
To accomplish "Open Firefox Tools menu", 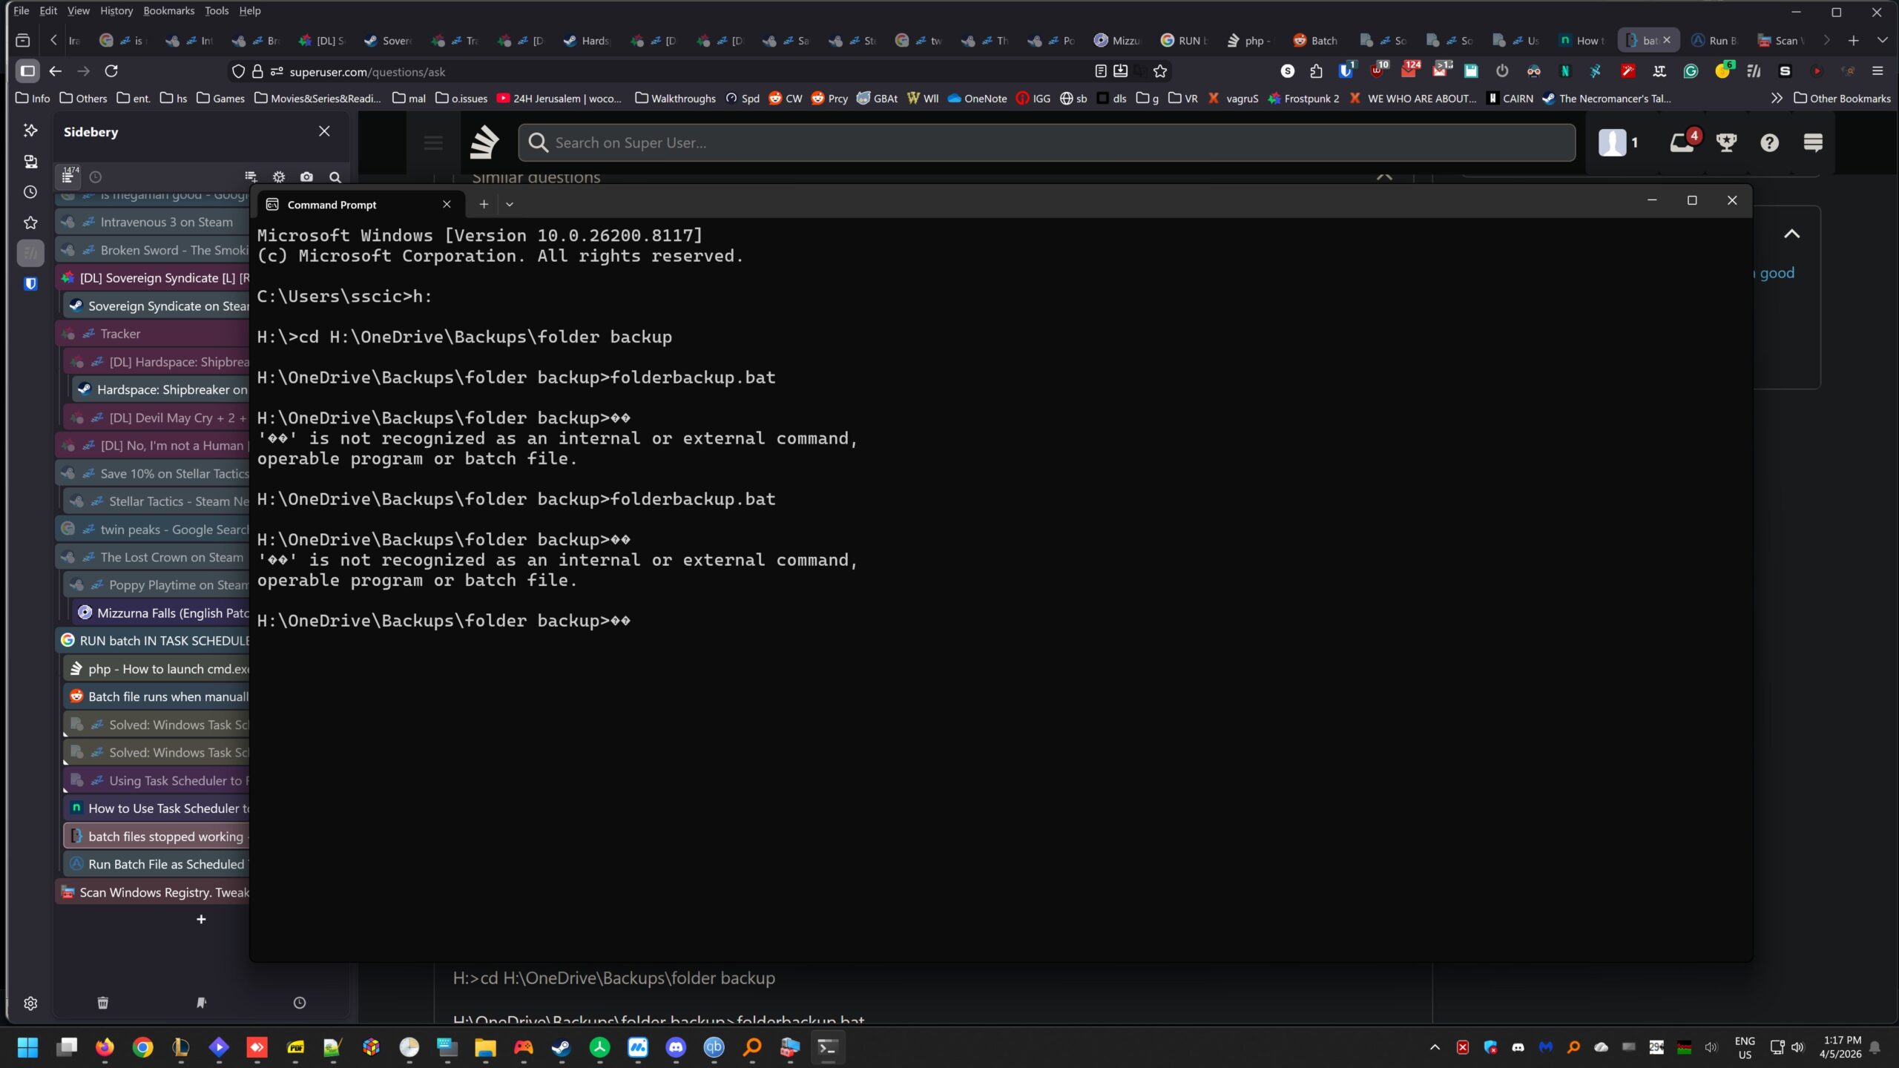I will [x=217, y=10].
